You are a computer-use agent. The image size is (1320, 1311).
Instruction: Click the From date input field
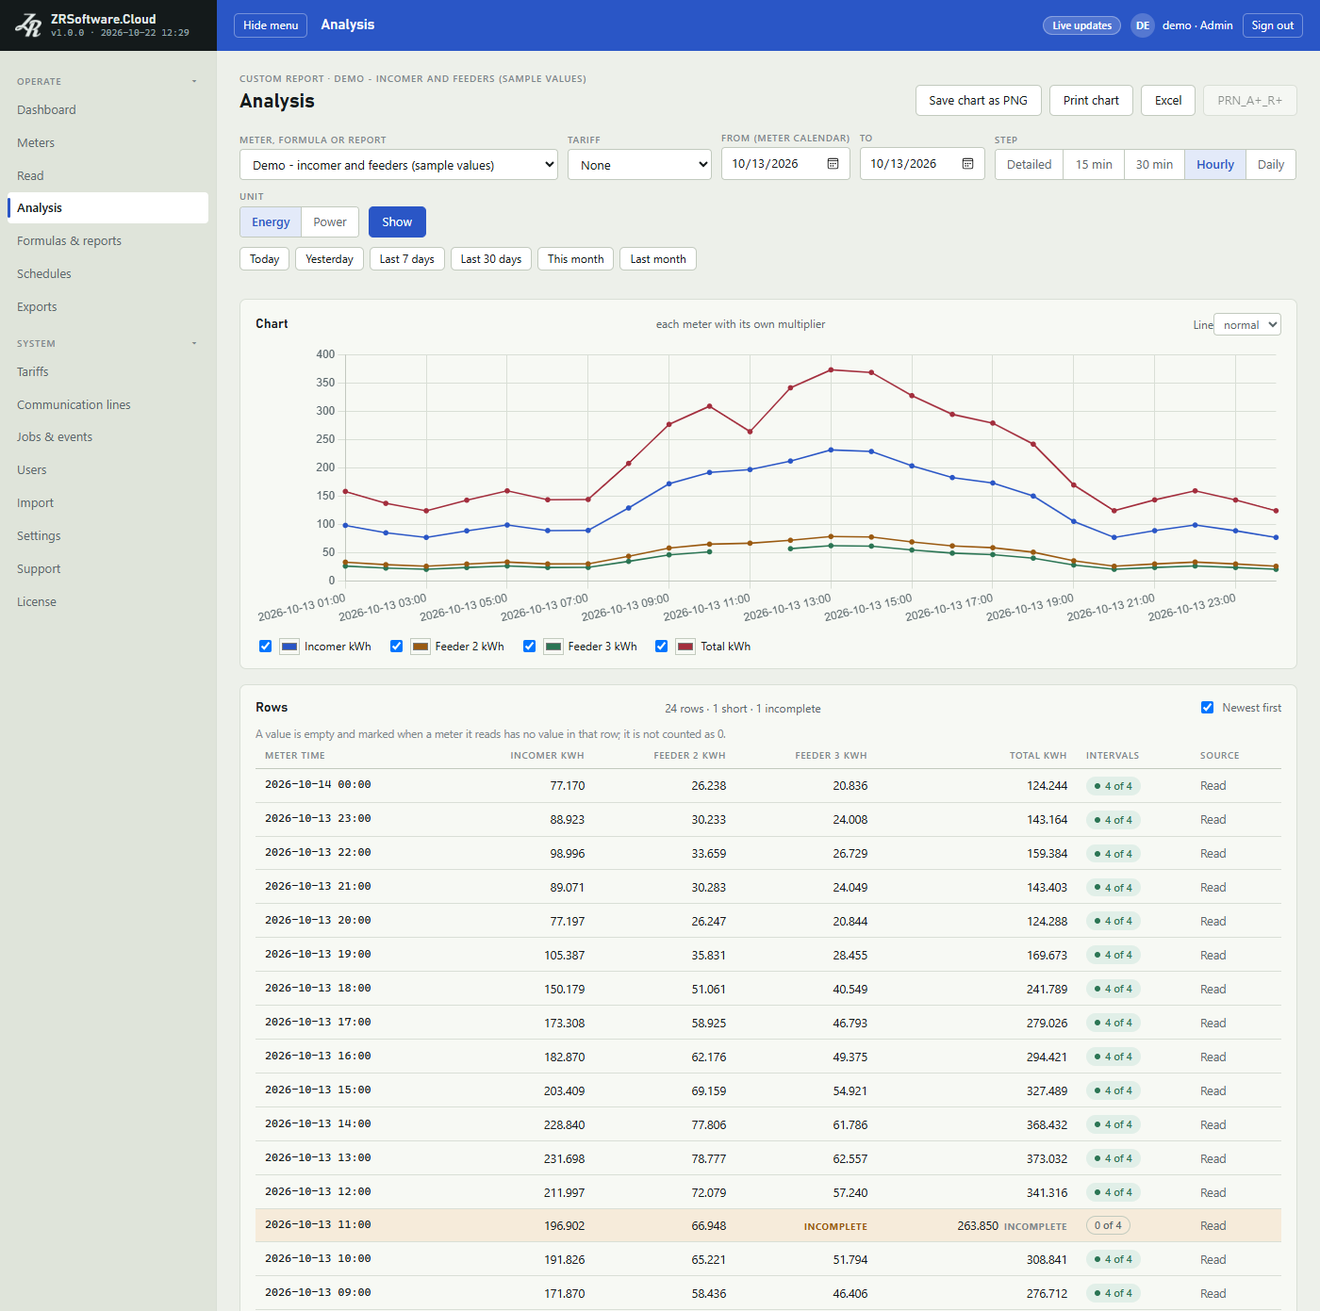[x=785, y=164]
